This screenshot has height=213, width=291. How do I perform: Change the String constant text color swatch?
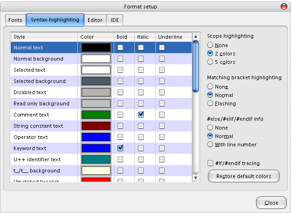coord(96,126)
